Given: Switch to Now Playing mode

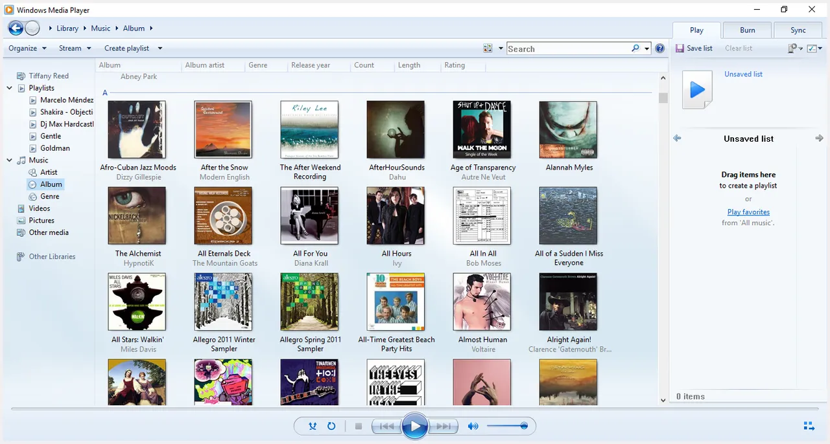Looking at the screenshot, I should pyautogui.click(x=809, y=426).
